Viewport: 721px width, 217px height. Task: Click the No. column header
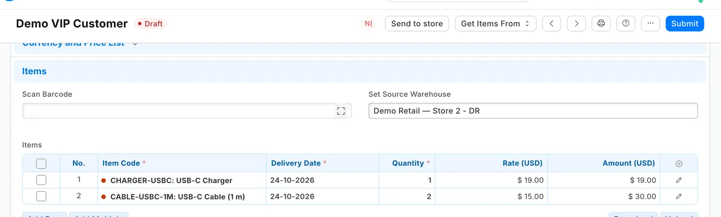tap(79, 163)
